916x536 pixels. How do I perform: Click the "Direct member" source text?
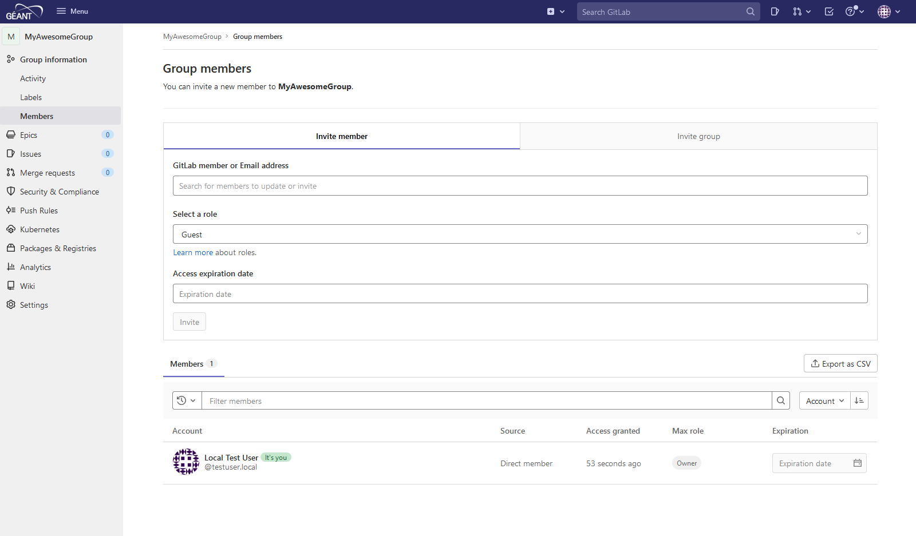526,463
